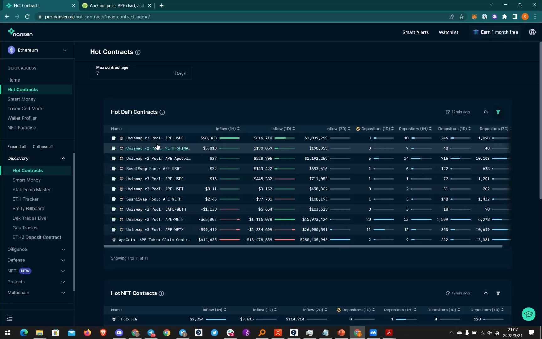
Task: Open Wallet Profiler page
Action: tap(22, 118)
